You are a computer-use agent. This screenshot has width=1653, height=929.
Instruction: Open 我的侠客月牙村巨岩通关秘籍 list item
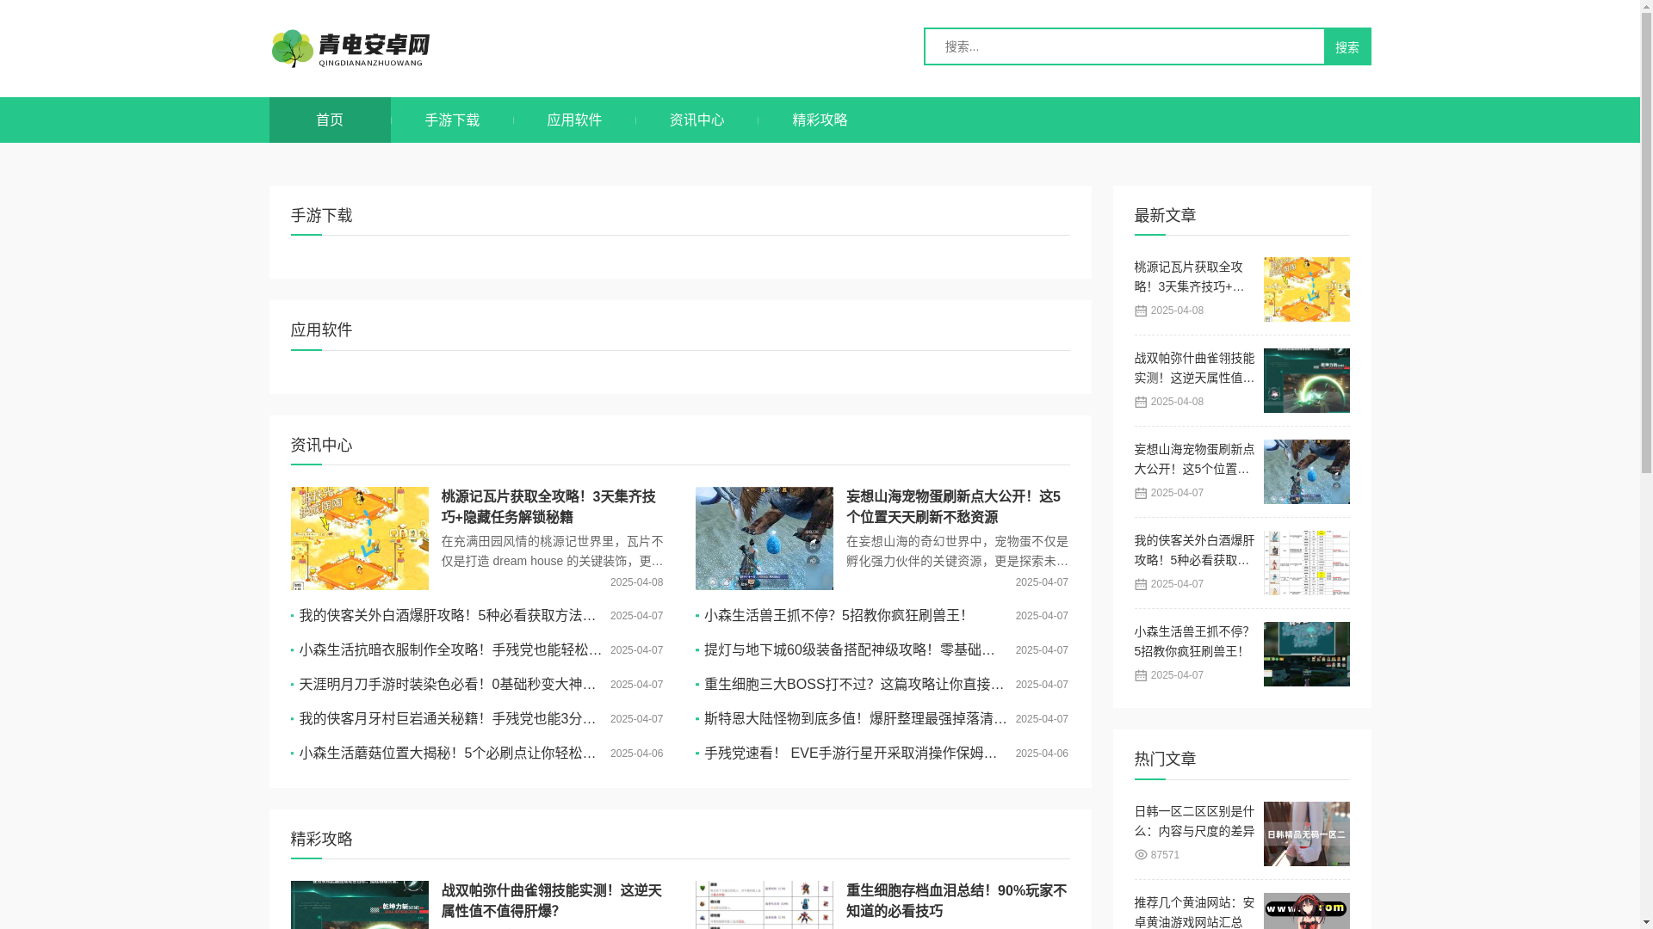448,719
